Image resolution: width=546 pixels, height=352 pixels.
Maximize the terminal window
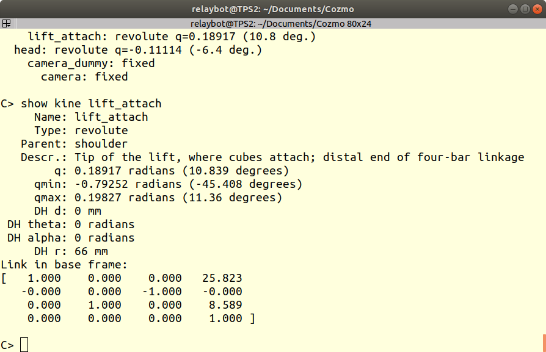click(x=525, y=9)
